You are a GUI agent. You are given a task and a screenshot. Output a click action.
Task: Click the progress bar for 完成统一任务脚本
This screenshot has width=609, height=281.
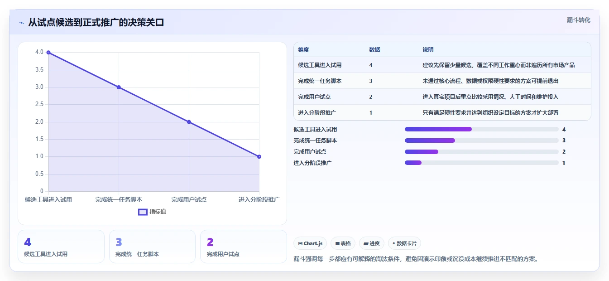pos(482,140)
